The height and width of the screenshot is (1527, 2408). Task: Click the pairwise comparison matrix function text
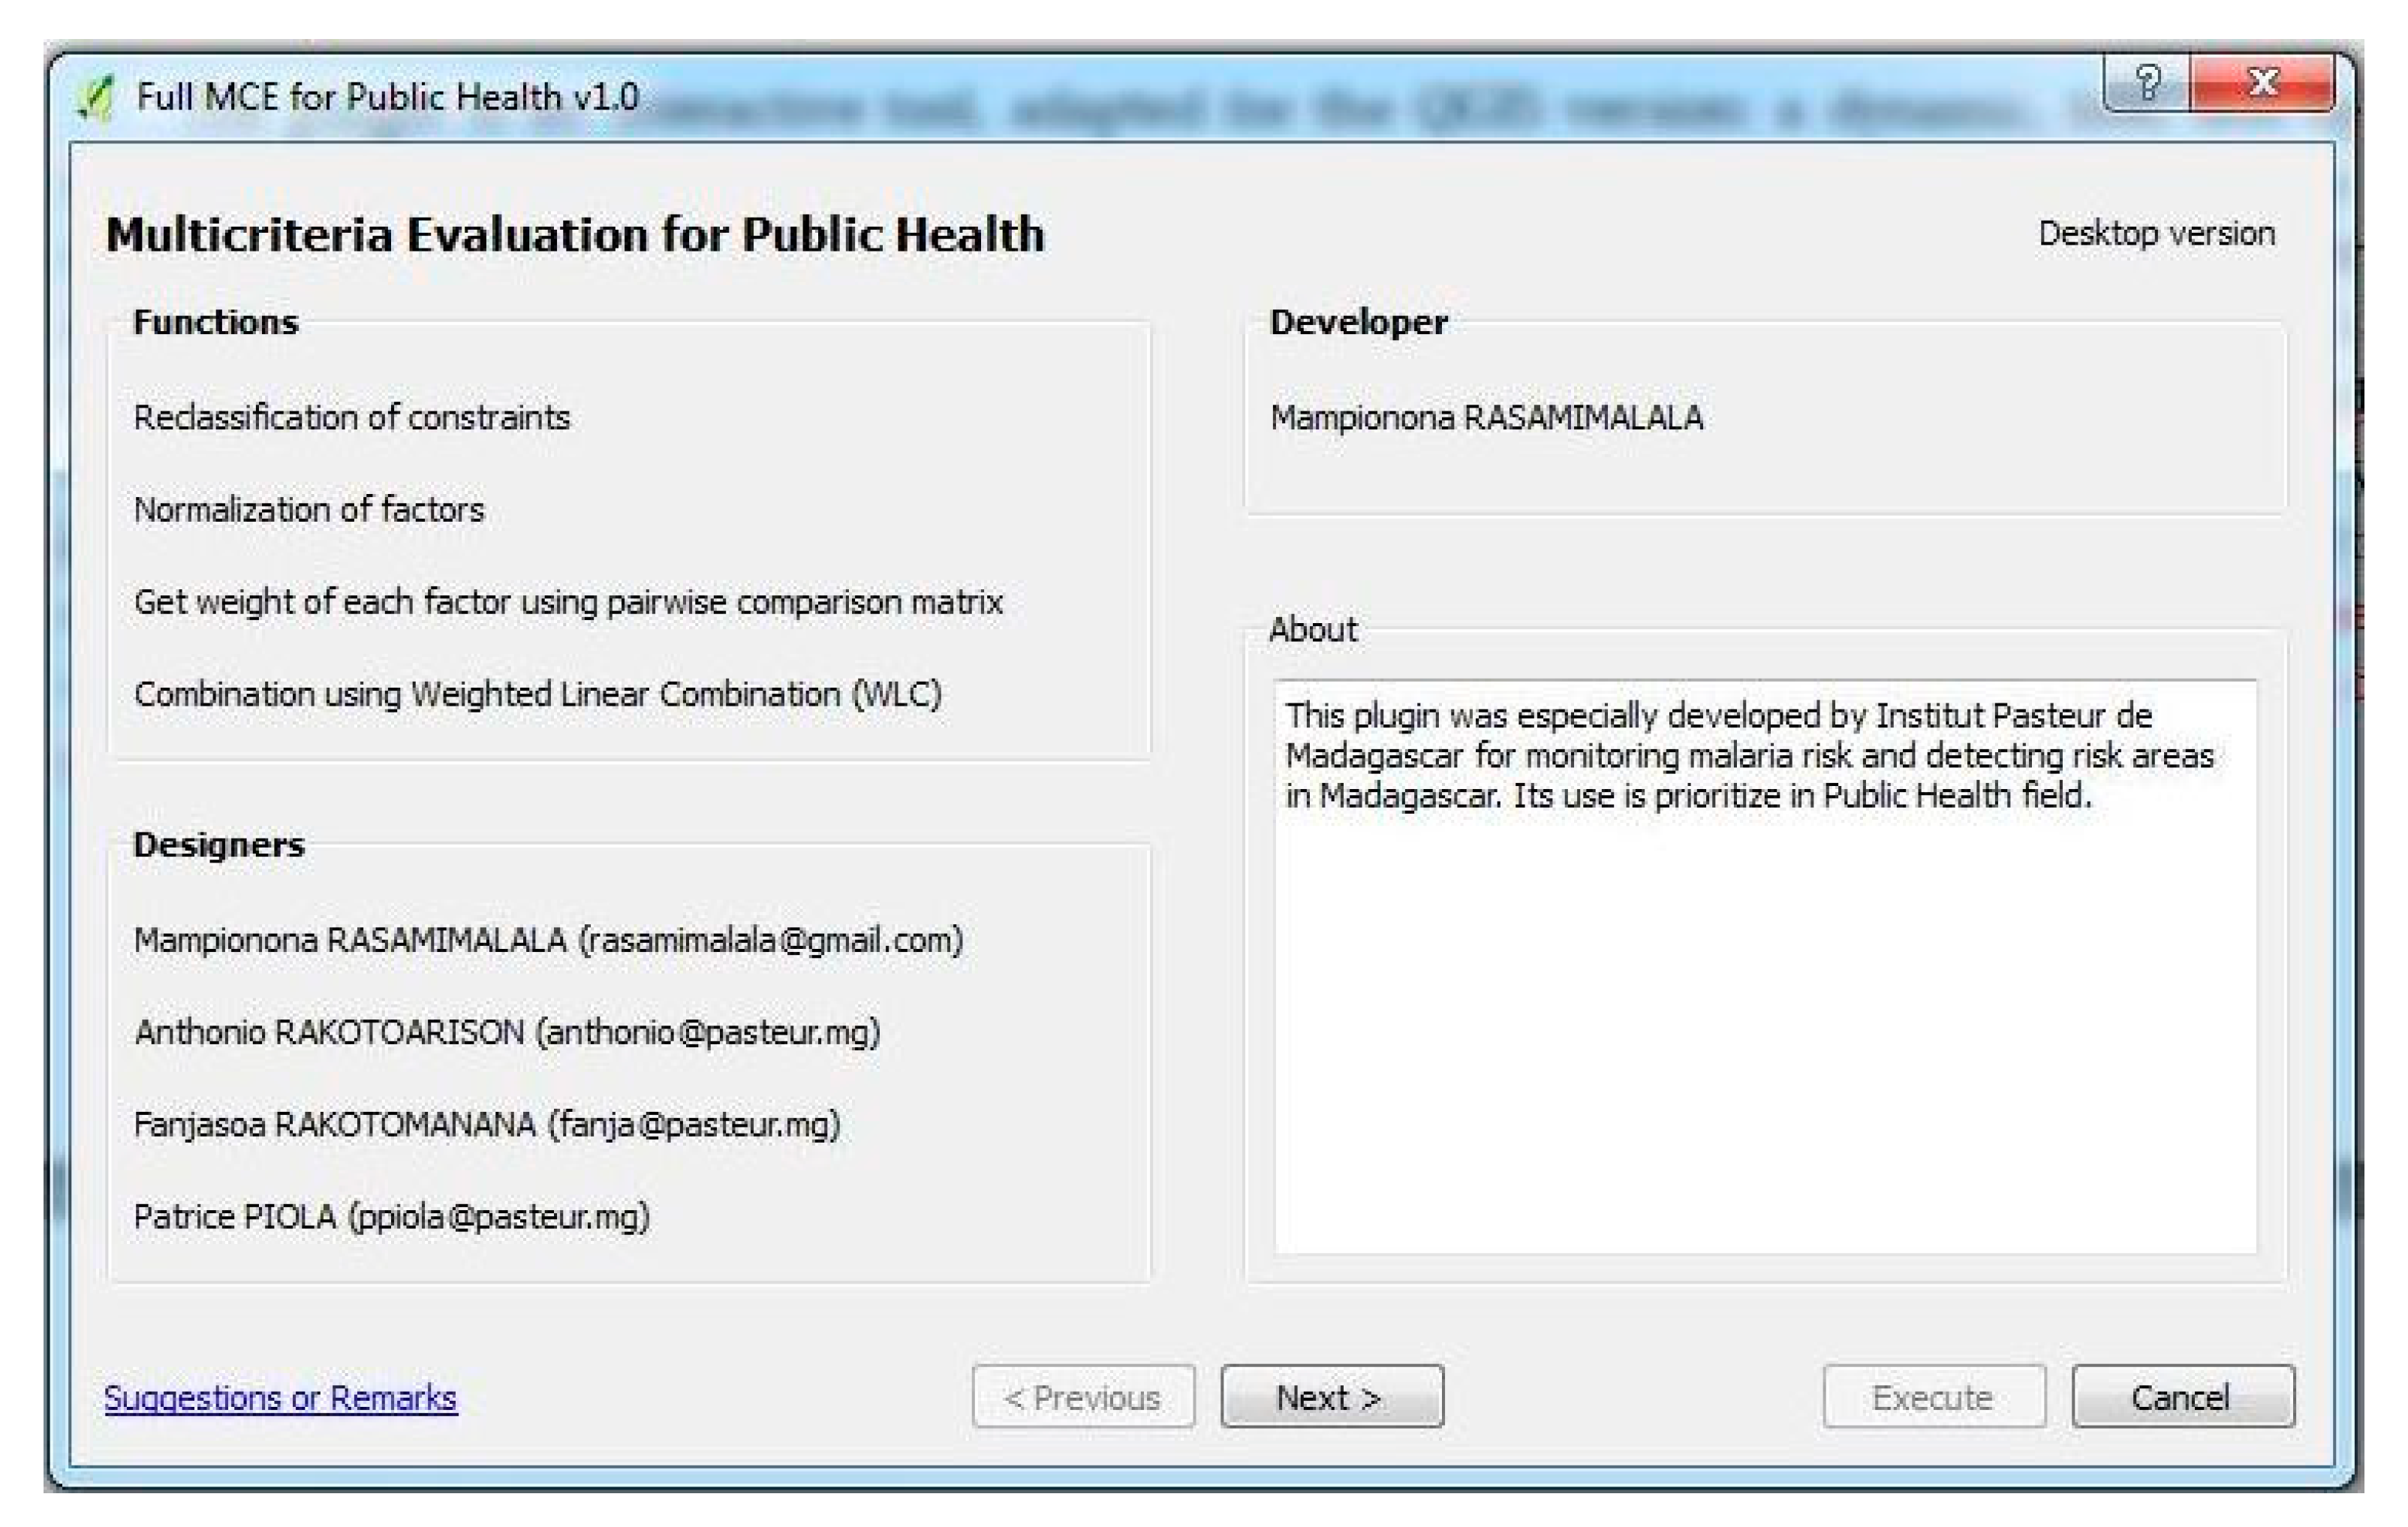point(567,602)
